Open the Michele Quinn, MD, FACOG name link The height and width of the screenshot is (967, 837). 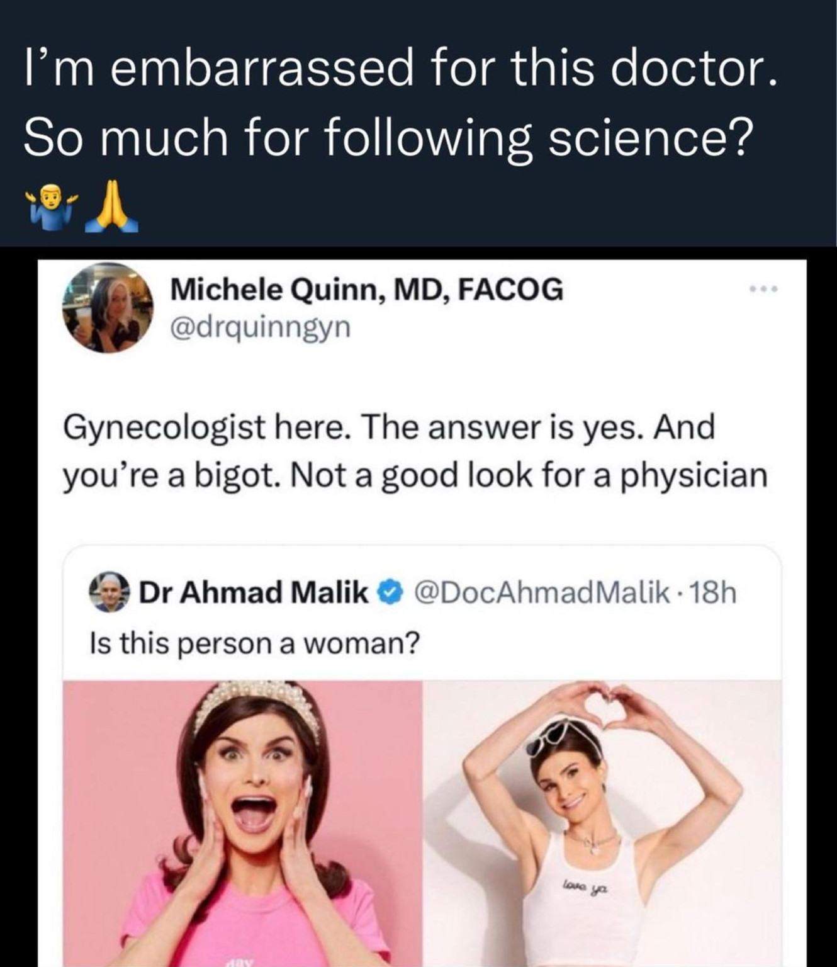click(x=367, y=290)
